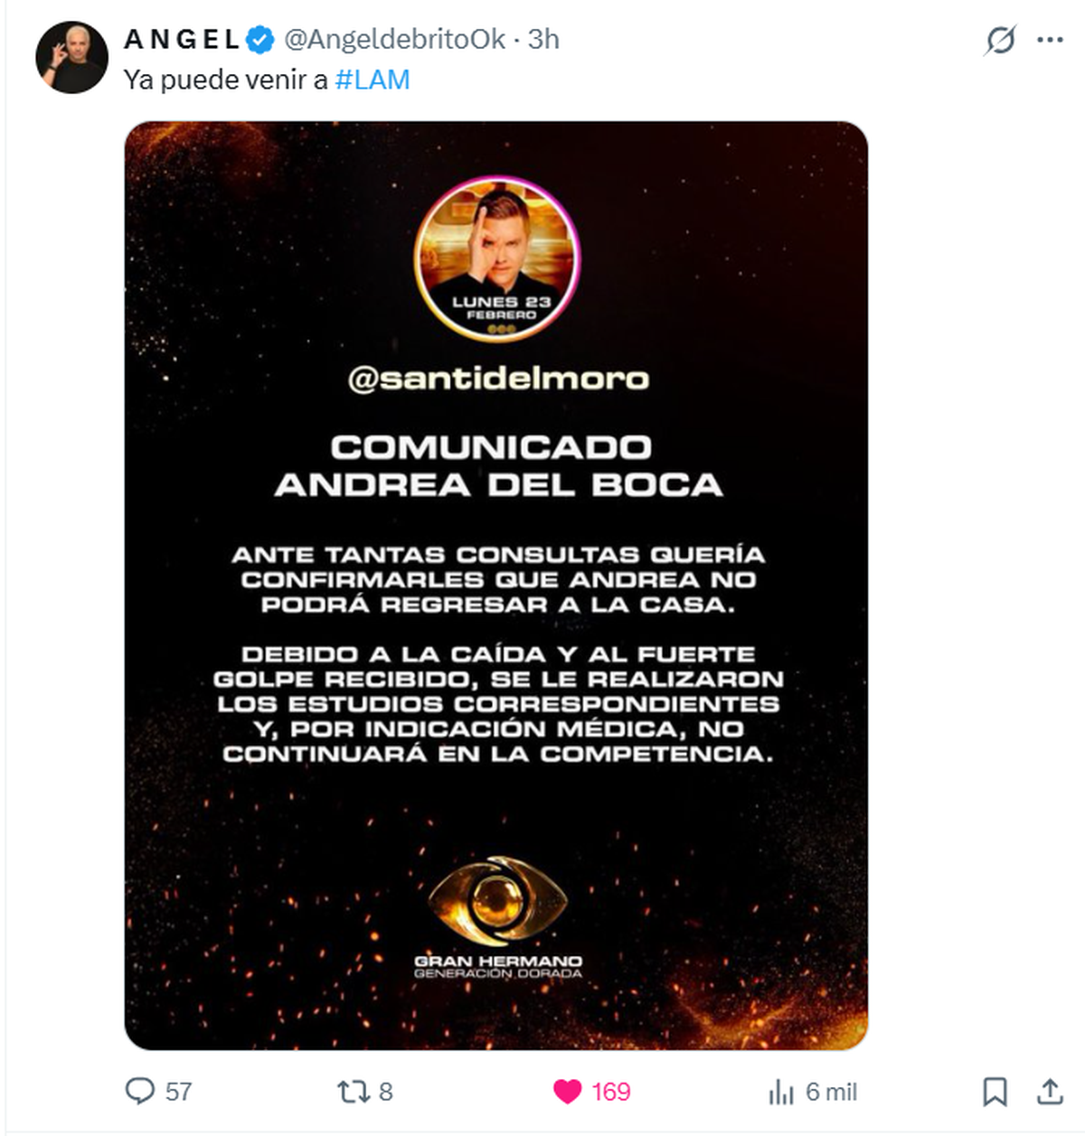Open the #LAM hashtag link
This screenshot has width=1085, height=1136.
coord(373,80)
